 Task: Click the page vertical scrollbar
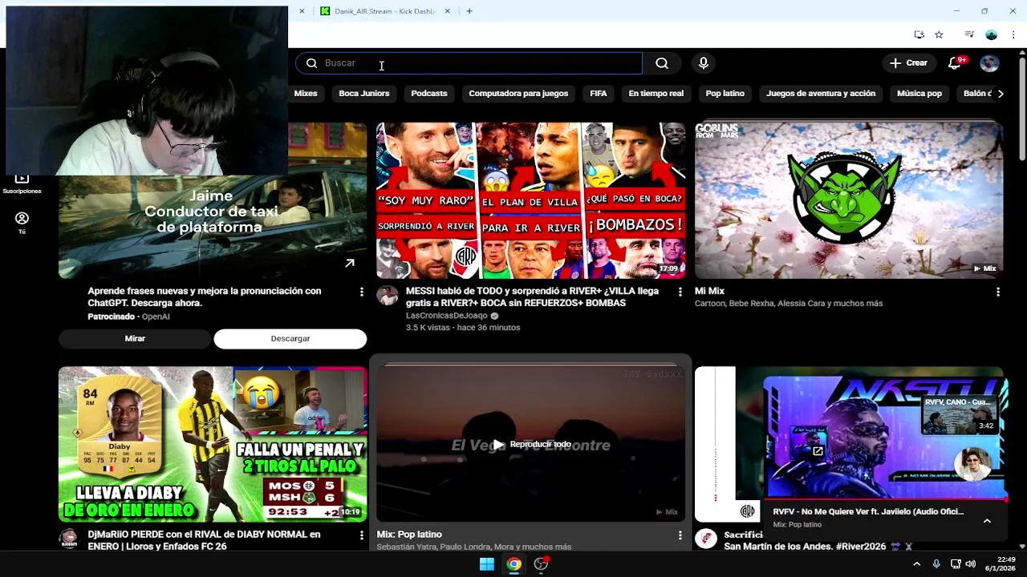(1022, 108)
